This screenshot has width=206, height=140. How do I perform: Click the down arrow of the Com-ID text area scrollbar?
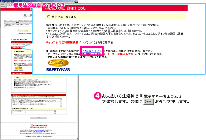tap(61, 107)
